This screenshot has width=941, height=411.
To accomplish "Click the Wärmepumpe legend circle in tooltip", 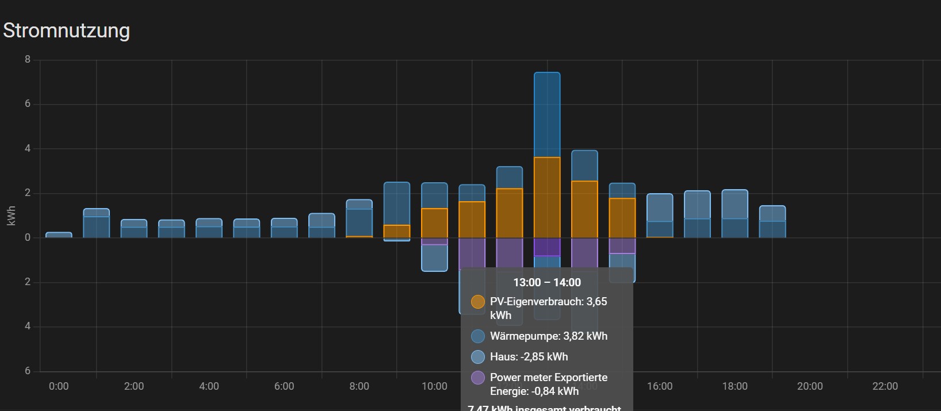I will point(477,336).
